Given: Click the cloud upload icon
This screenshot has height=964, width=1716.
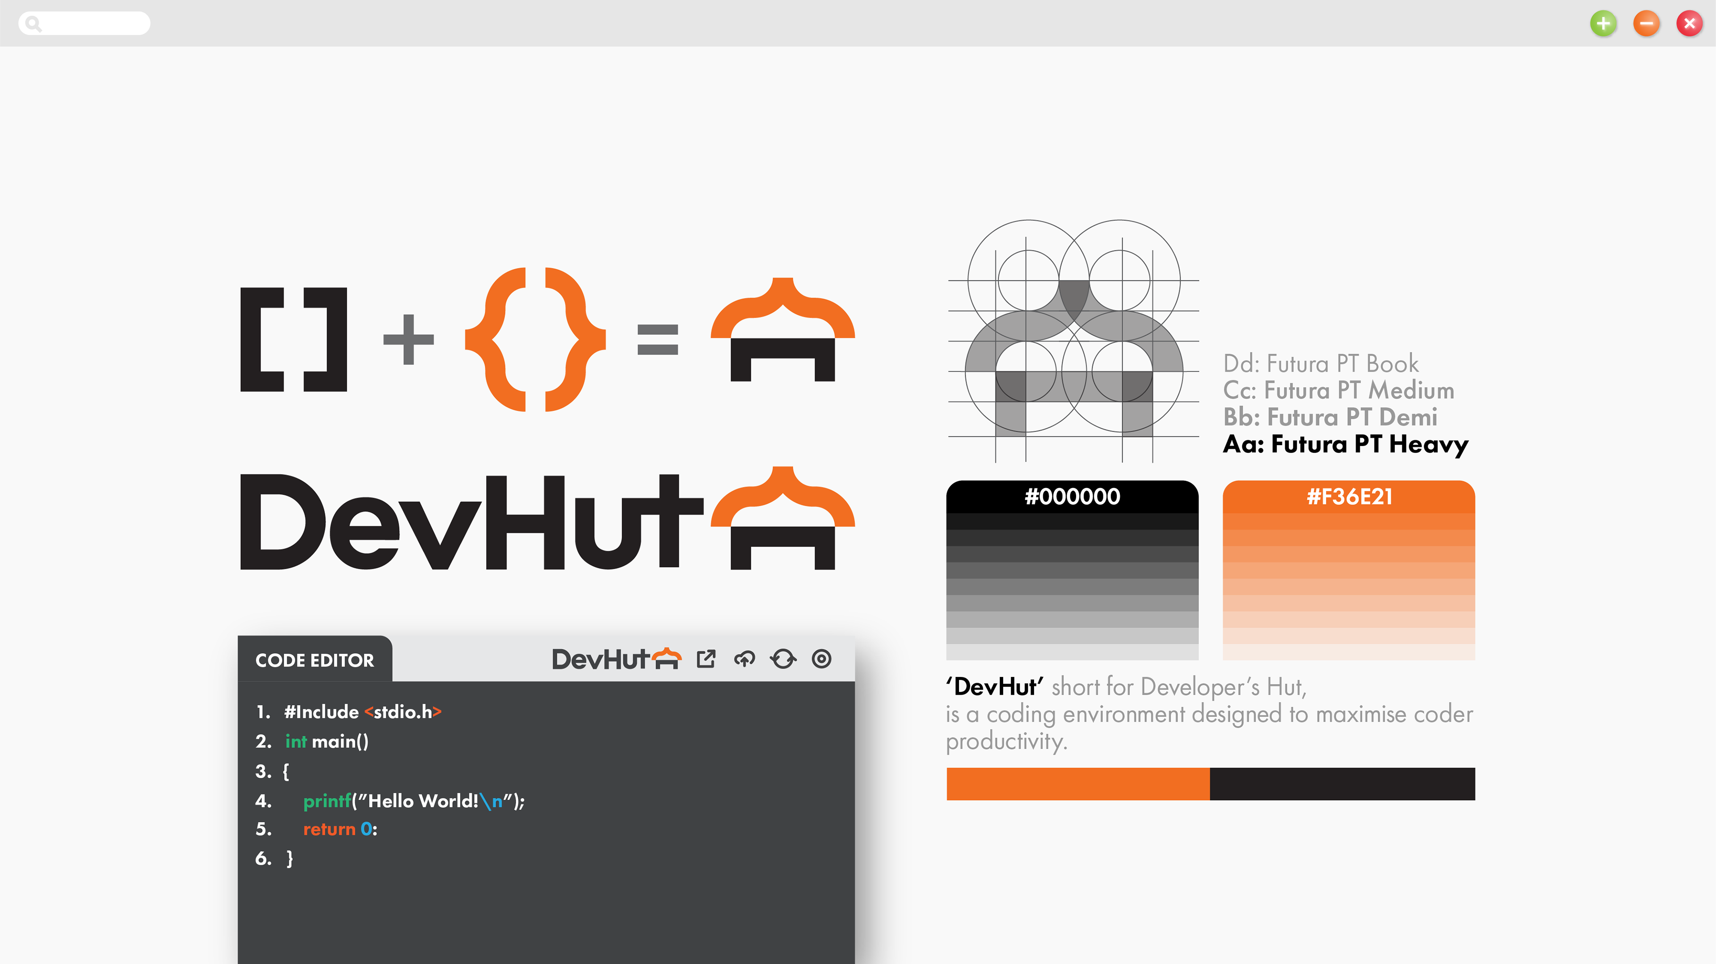Looking at the screenshot, I should [x=744, y=659].
